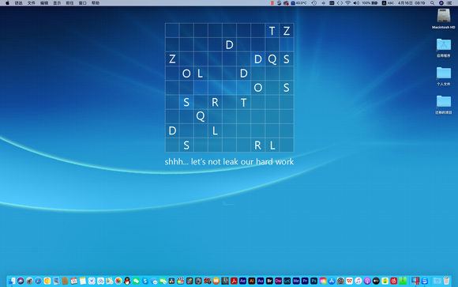
Task: Open the Apple menu
Action: [x=7, y=3]
